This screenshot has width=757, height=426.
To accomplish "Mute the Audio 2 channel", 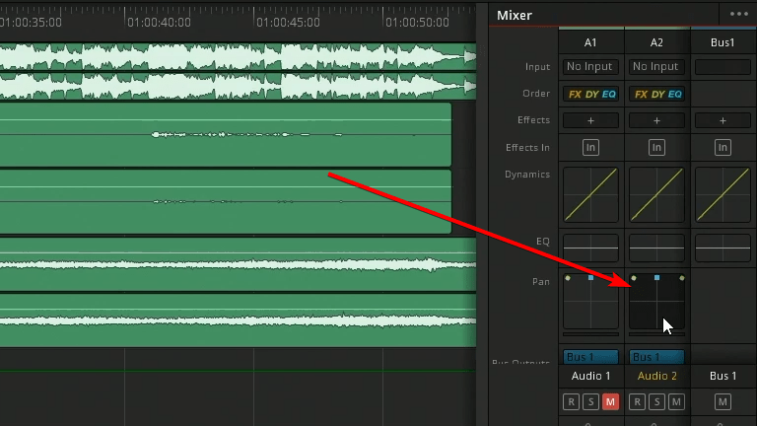I will (676, 402).
